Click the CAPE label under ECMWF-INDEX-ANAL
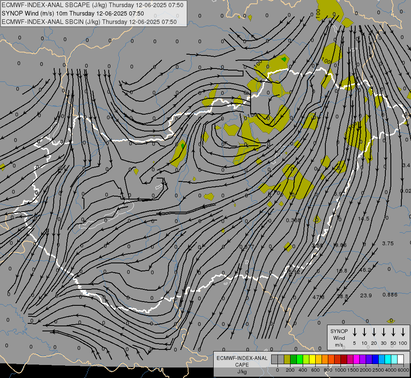The width and height of the screenshot is (411, 378). pyautogui.click(x=242, y=365)
